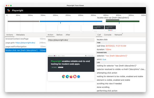Click the locator.click label above the timeline

(113, 18)
